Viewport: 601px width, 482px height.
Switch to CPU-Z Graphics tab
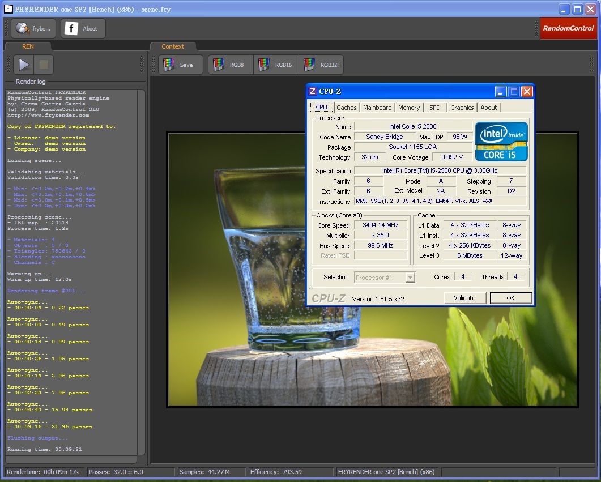pyautogui.click(x=462, y=108)
